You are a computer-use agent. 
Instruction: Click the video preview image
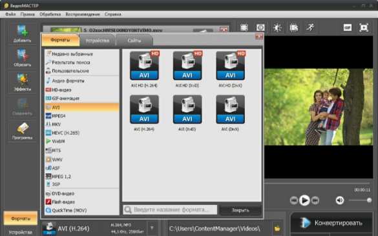pos(319,107)
